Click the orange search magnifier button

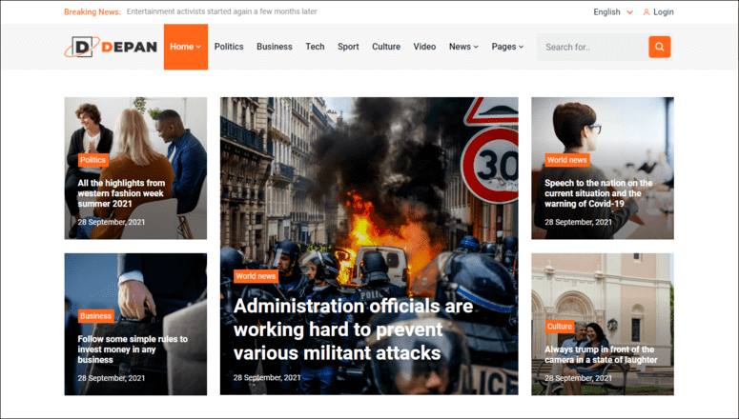tap(659, 47)
